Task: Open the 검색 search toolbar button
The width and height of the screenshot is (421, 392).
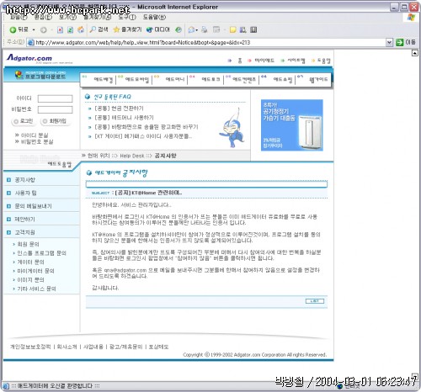Action: 99,29
